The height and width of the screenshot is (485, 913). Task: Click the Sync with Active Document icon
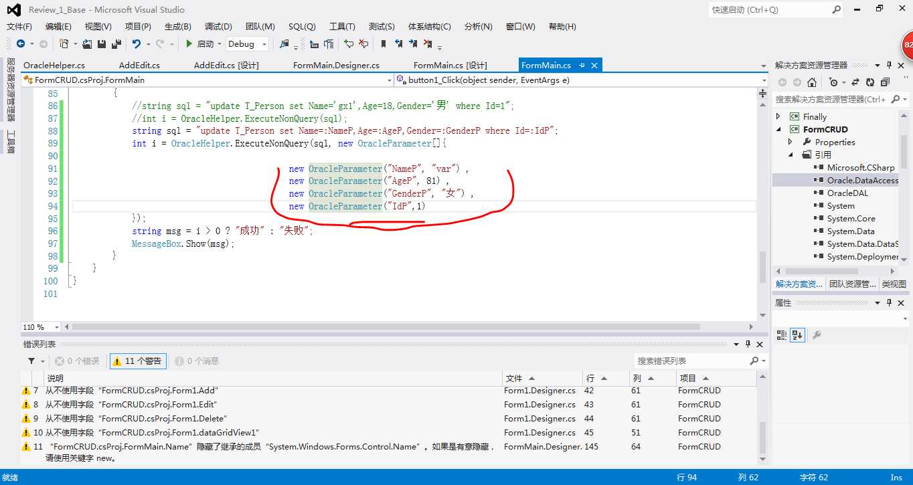[x=854, y=82]
